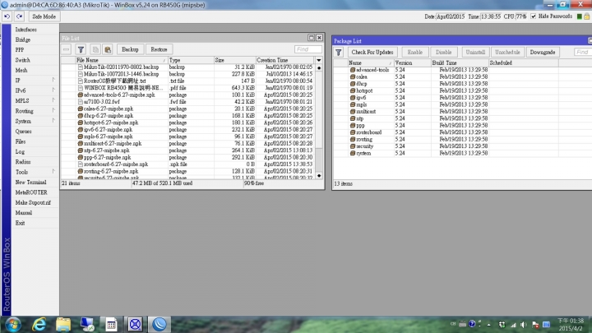Click the Backup button
The width and height of the screenshot is (592, 333).
coord(130,49)
